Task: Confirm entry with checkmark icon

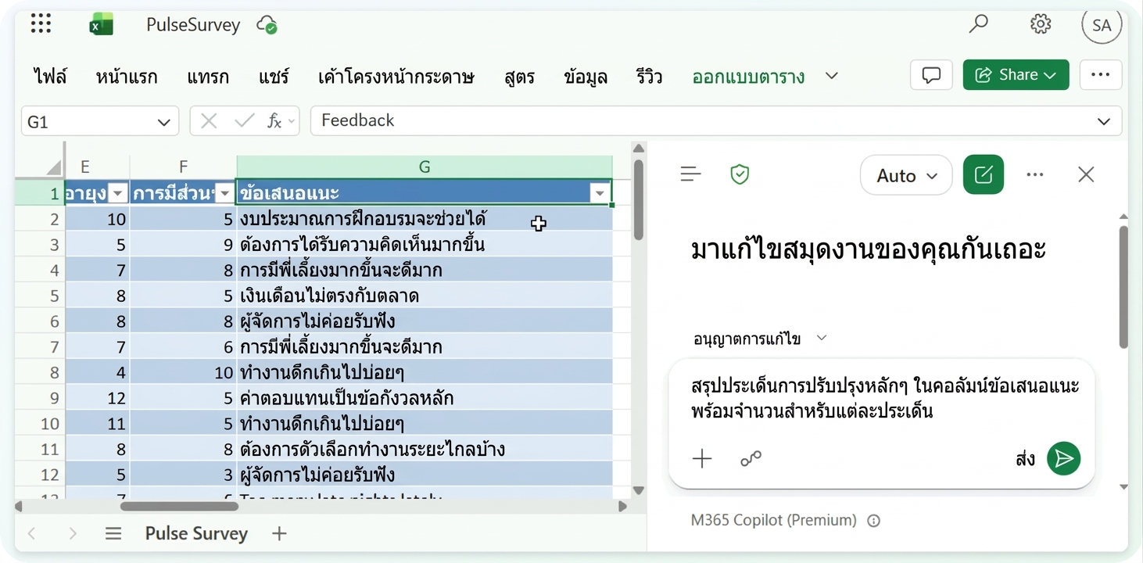Action: pyautogui.click(x=245, y=121)
